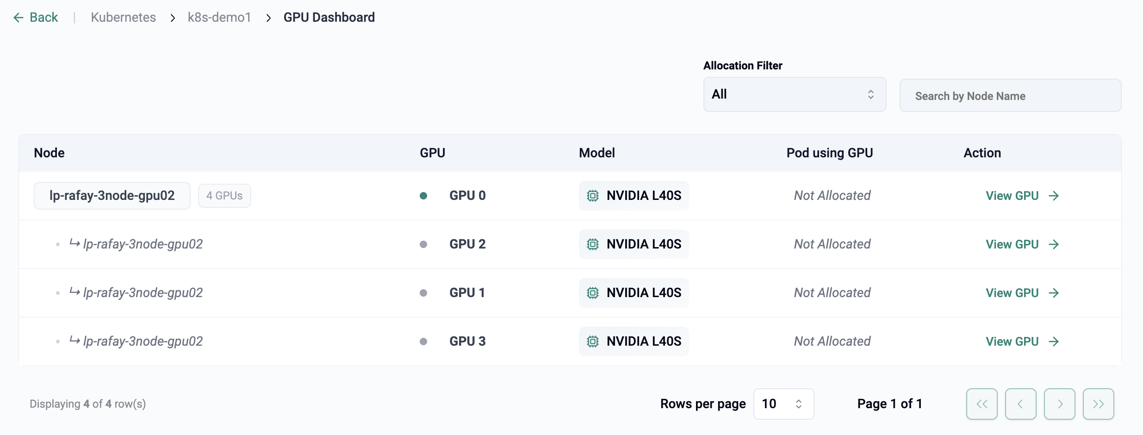This screenshot has width=1143, height=435.
Task: Open the Kubernetes breadcrumb
Action: pyautogui.click(x=123, y=18)
